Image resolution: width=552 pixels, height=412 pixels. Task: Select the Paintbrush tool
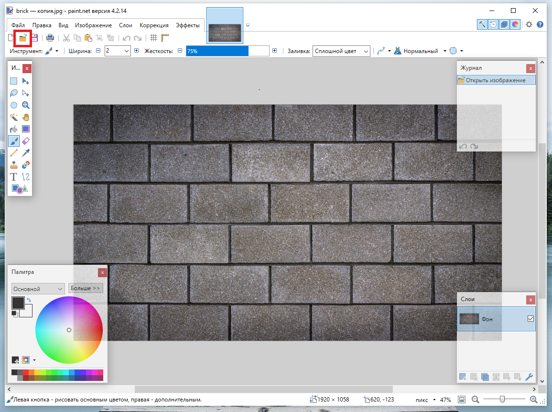point(14,141)
